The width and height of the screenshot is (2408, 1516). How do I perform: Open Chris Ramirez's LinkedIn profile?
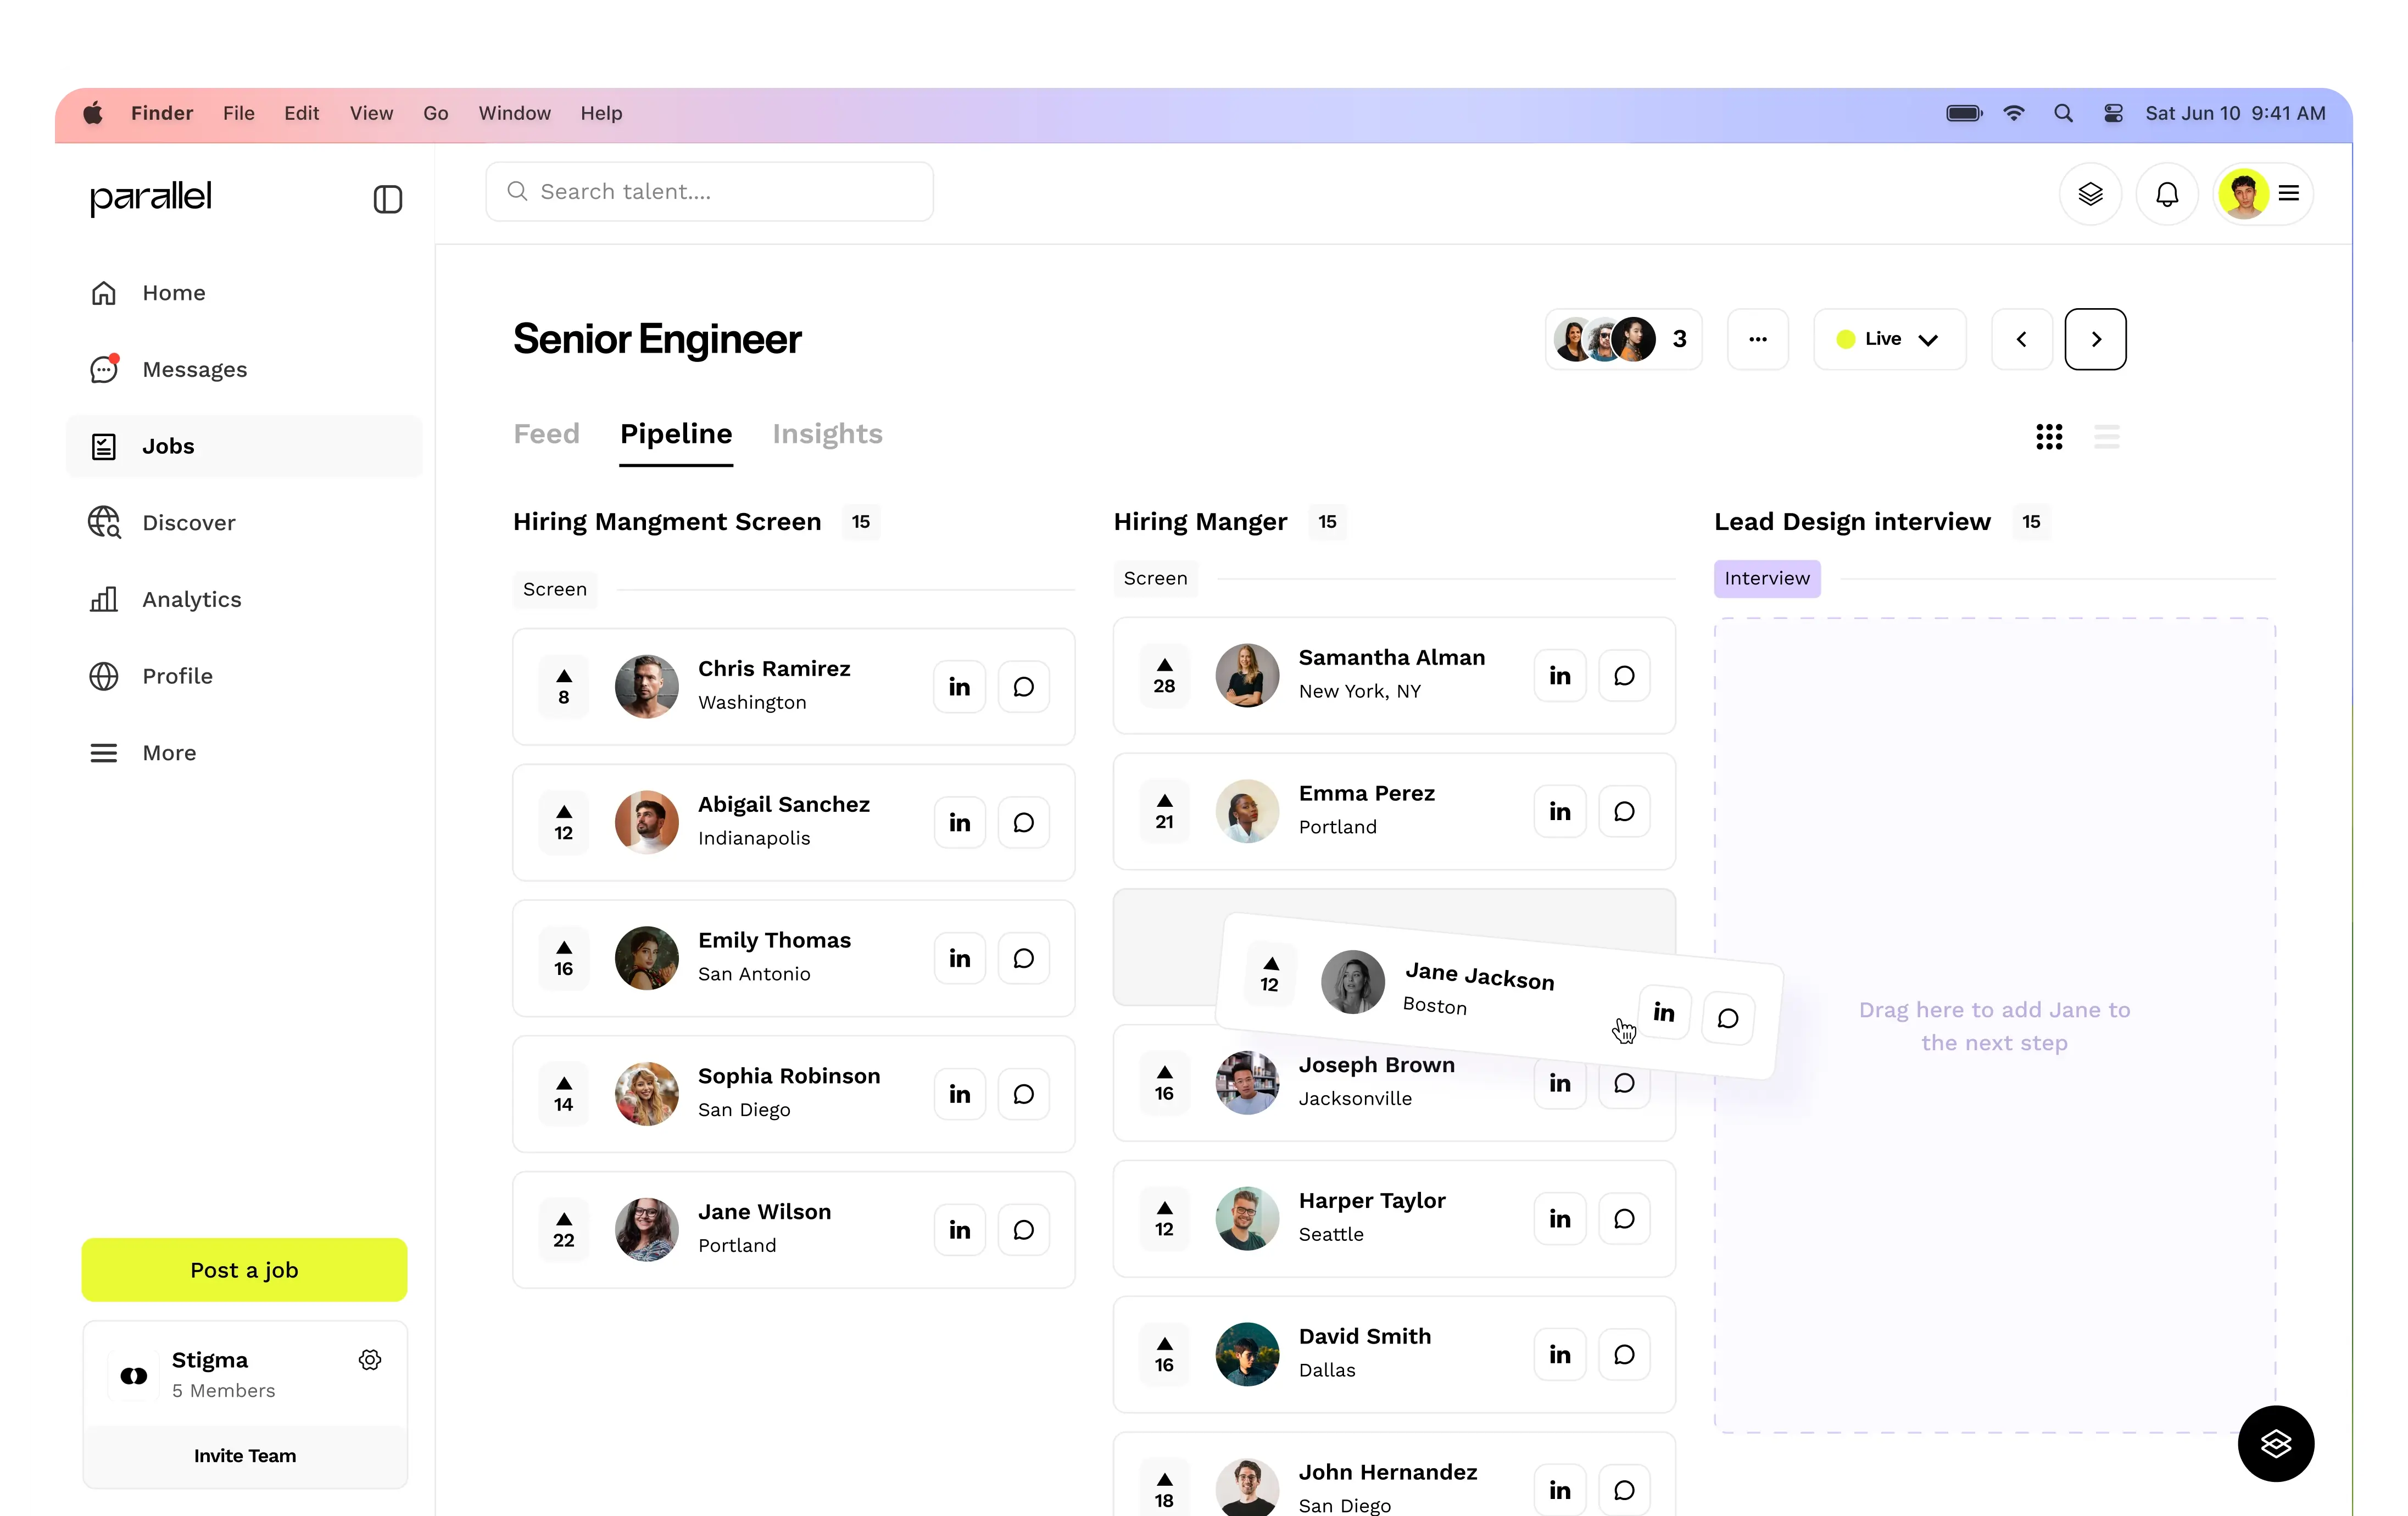[x=959, y=687]
